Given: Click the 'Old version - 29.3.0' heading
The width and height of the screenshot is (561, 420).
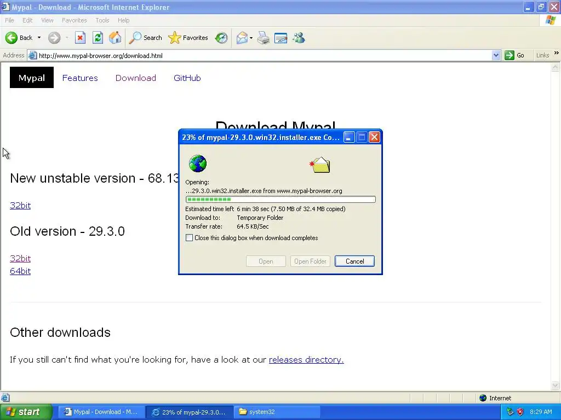Looking at the screenshot, I should pos(67,231).
